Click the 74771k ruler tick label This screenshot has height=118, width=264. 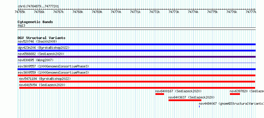(x=136, y=12)
